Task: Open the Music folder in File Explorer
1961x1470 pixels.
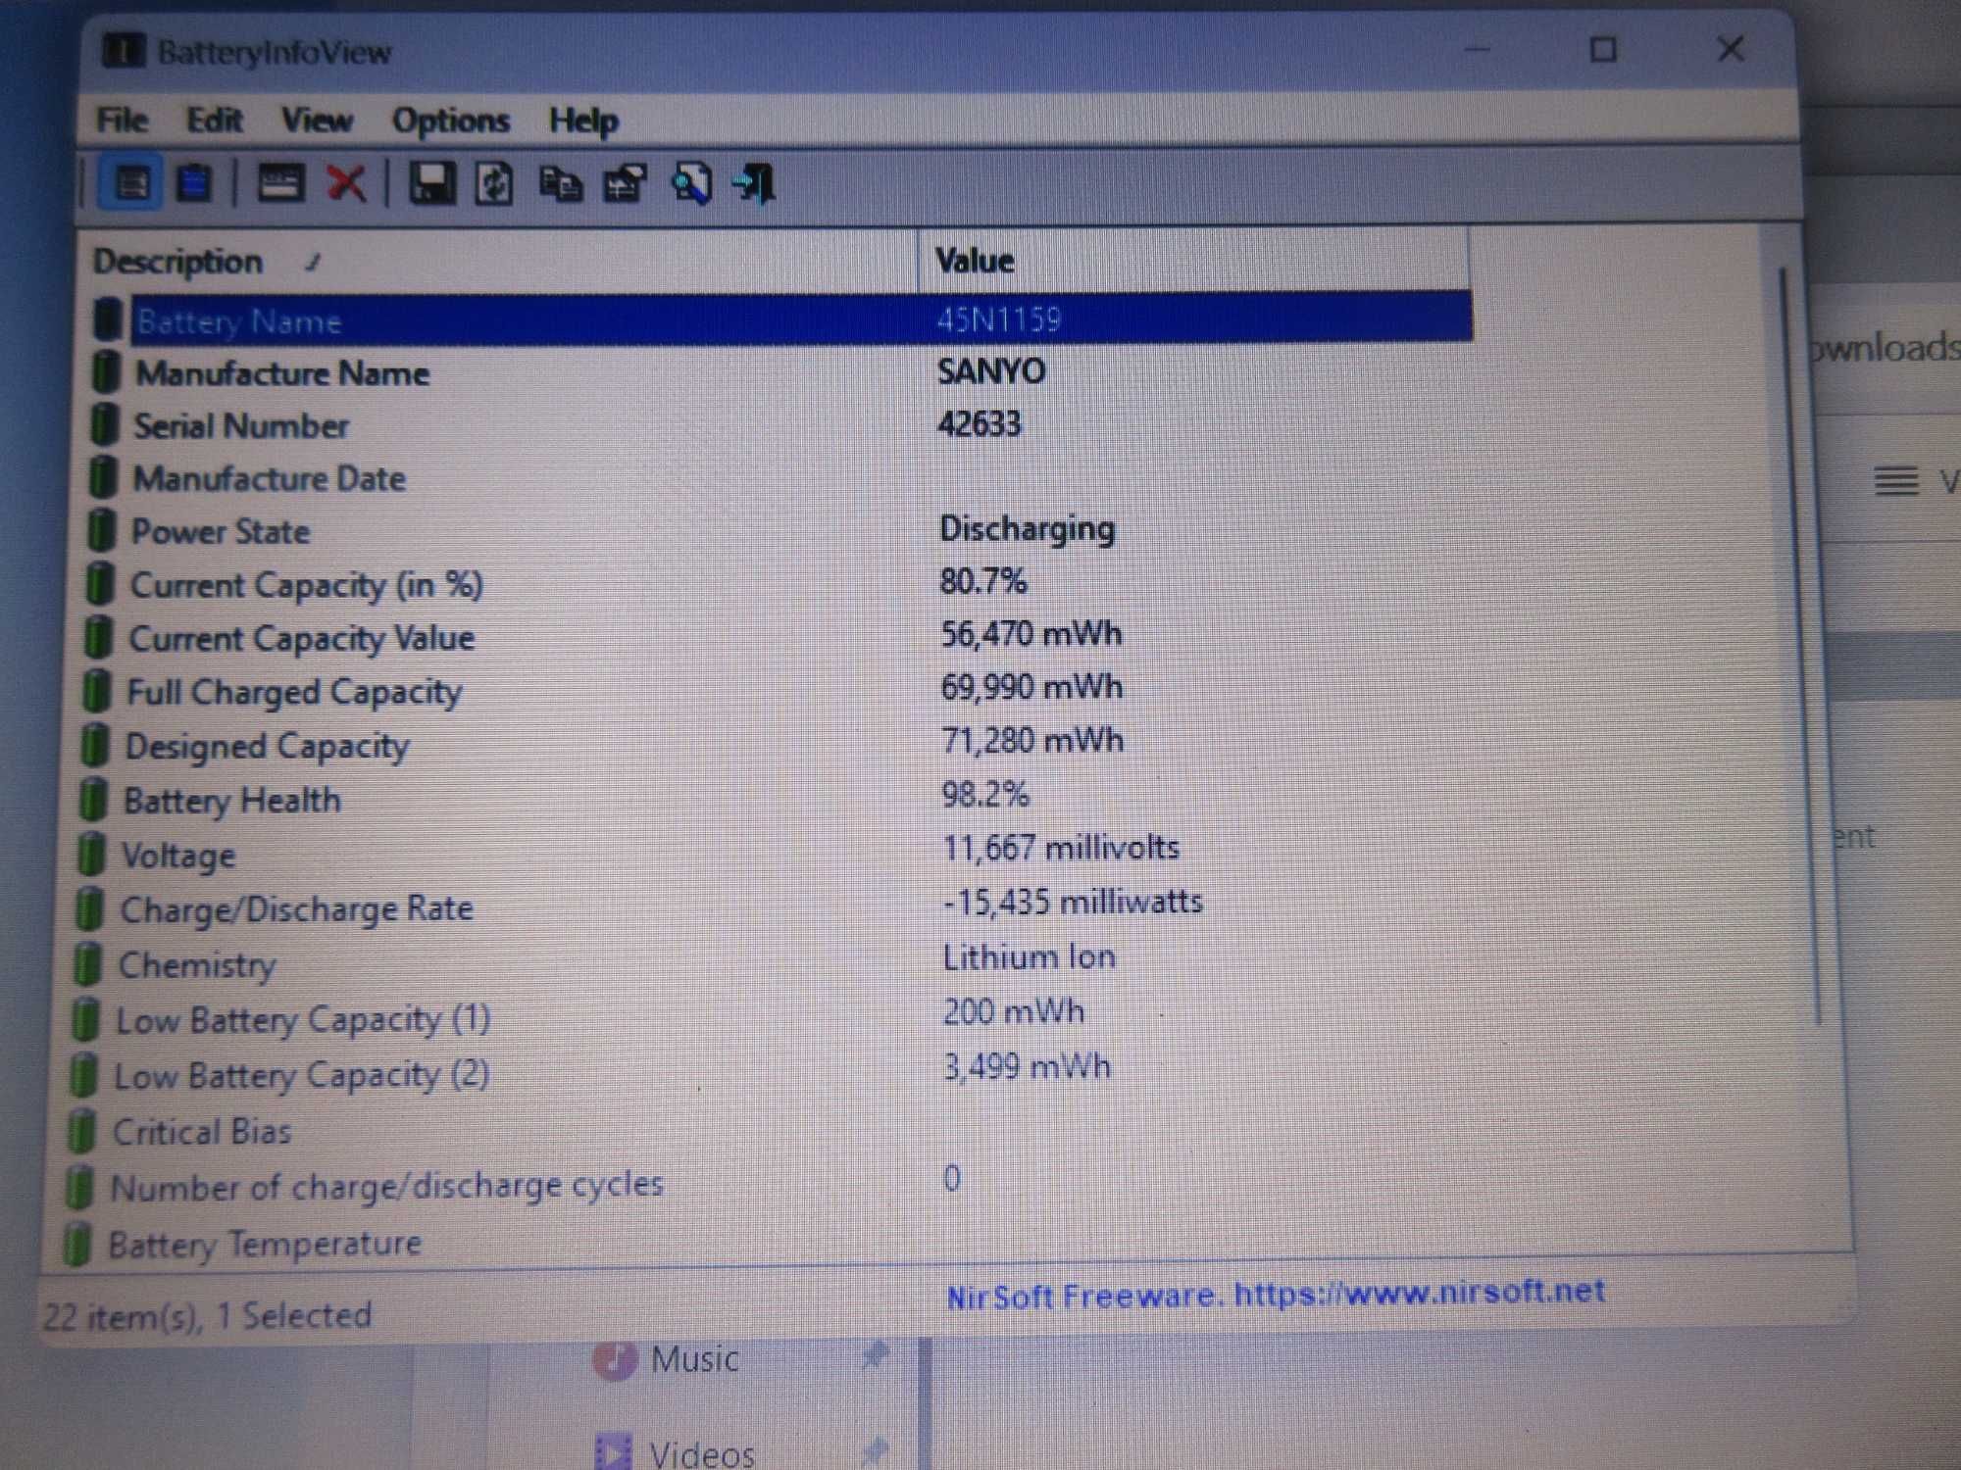Action: click(x=695, y=1359)
